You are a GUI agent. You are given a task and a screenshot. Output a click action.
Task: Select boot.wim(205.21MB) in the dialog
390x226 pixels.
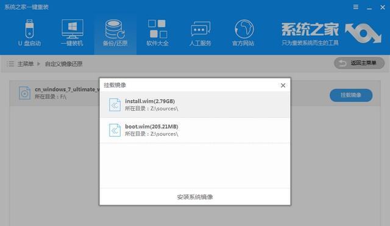pos(195,130)
